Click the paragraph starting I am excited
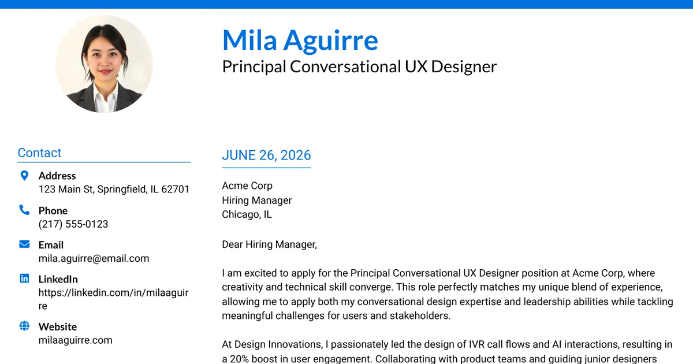The image size is (693, 364). pyautogui.click(x=448, y=294)
